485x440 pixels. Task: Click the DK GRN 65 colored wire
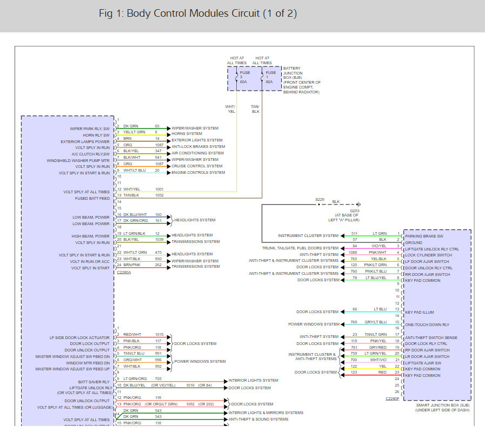[142, 128]
